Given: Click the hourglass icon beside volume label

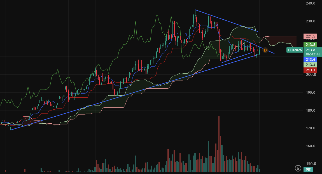Looking at the screenshot, I should 298,168.
